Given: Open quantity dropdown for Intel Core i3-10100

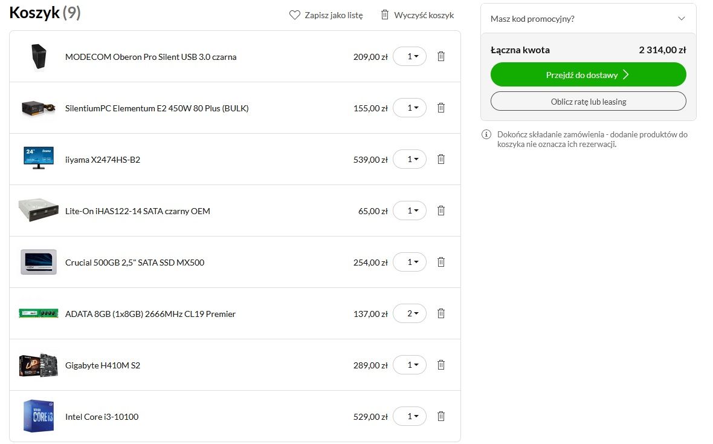Looking at the screenshot, I should (410, 417).
